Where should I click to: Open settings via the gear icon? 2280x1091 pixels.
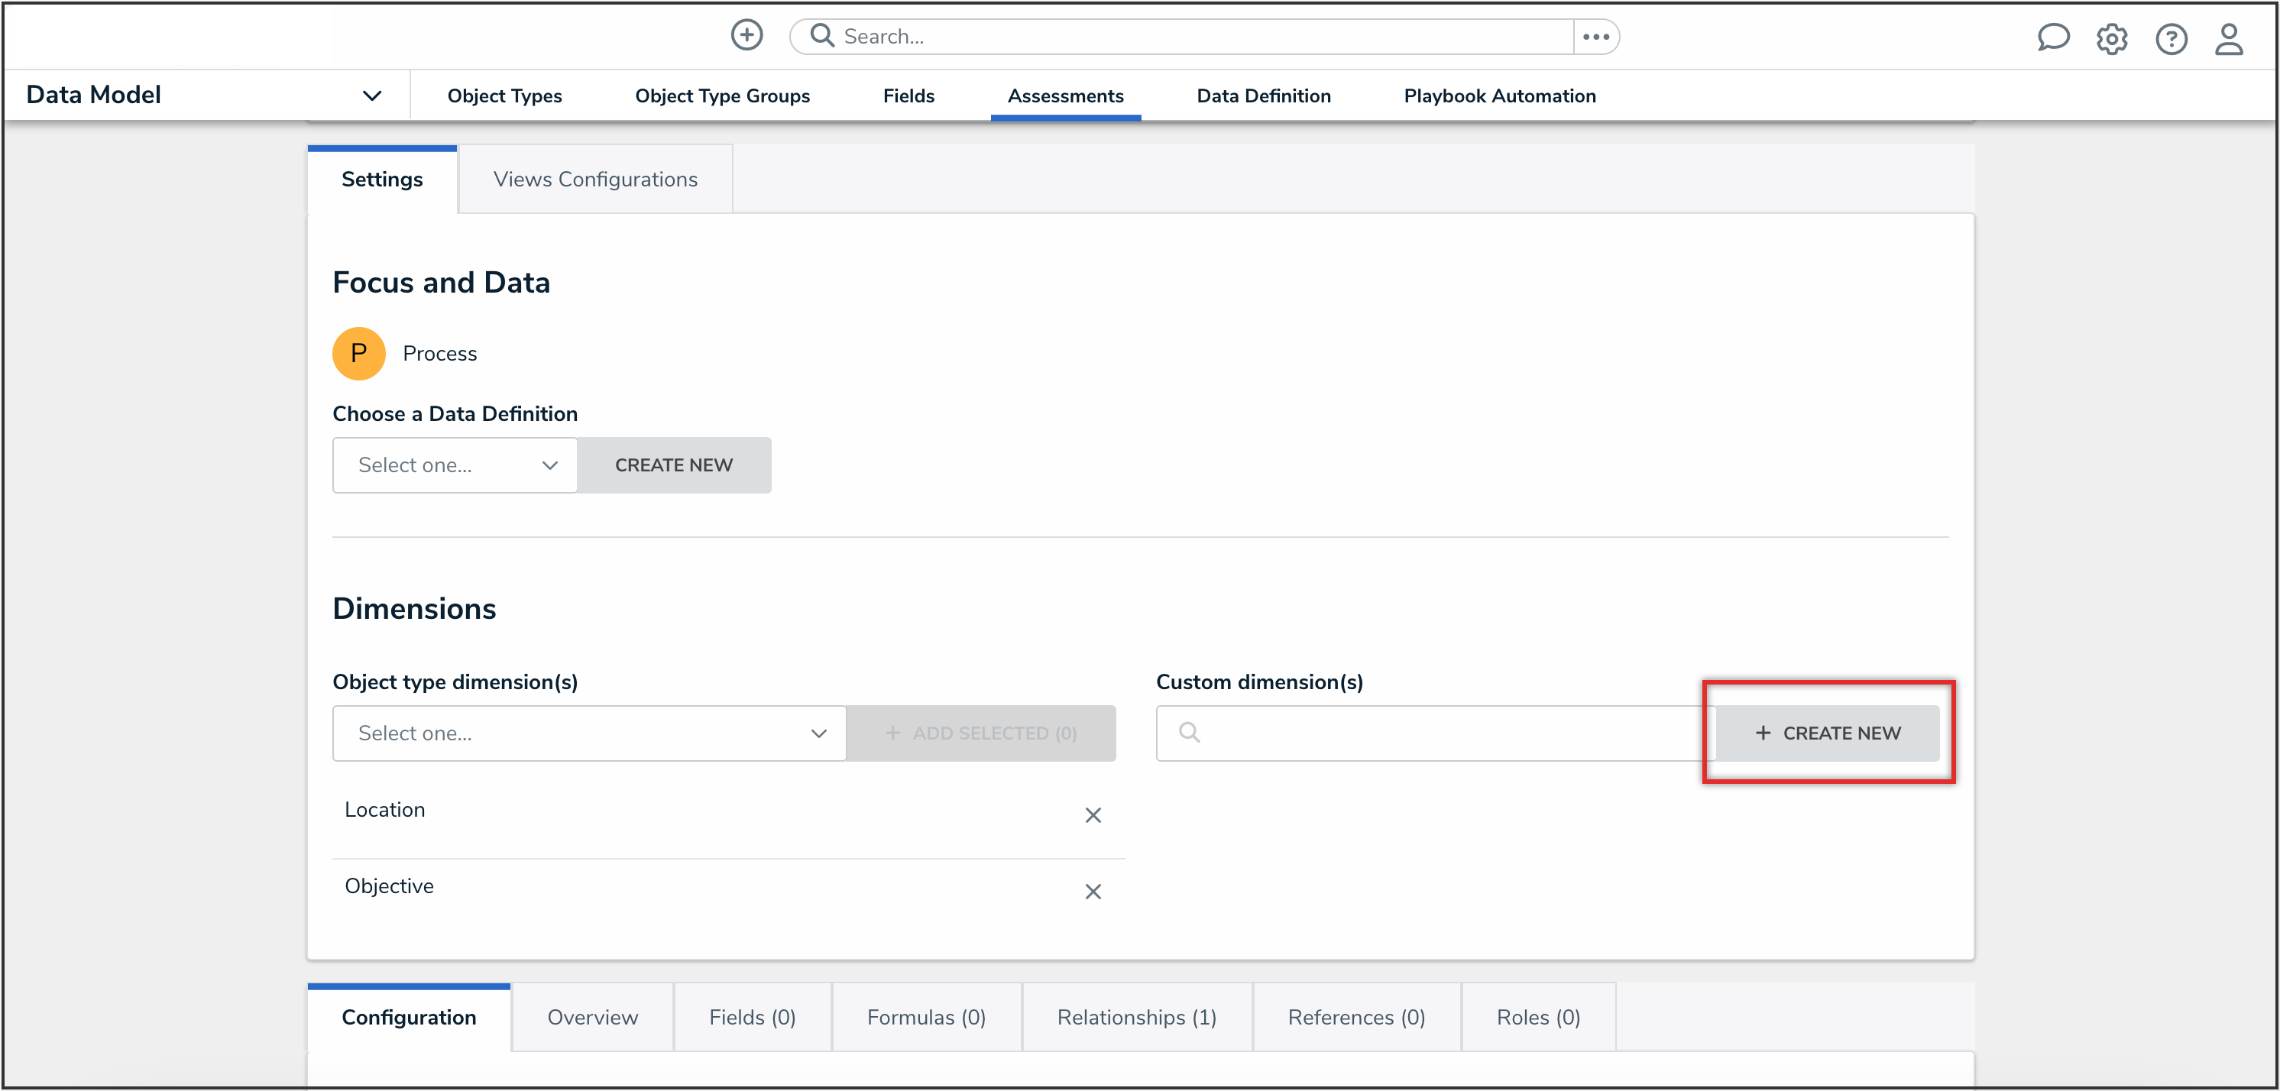tap(2112, 39)
